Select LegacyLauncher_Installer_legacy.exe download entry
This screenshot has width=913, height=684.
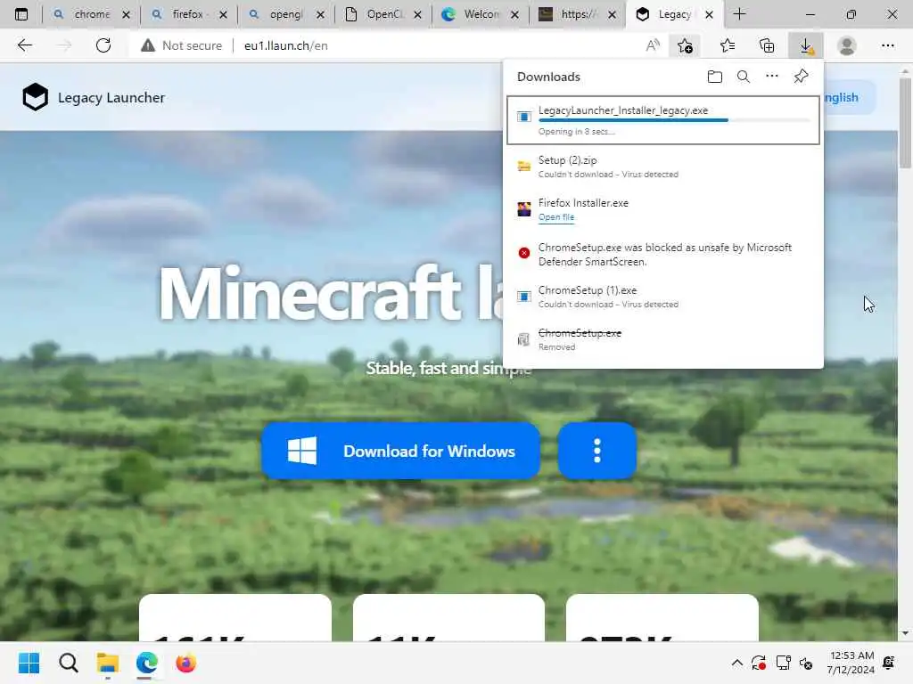click(x=663, y=120)
